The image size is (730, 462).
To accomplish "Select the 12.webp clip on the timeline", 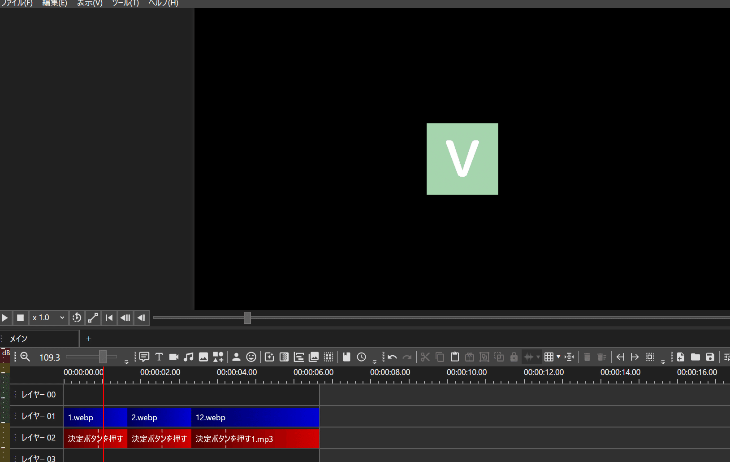I will click(x=255, y=418).
